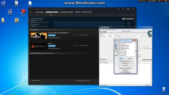This screenshot has height=95, width=169.
Task: Click the Open file button
Action: coord(125,65)
